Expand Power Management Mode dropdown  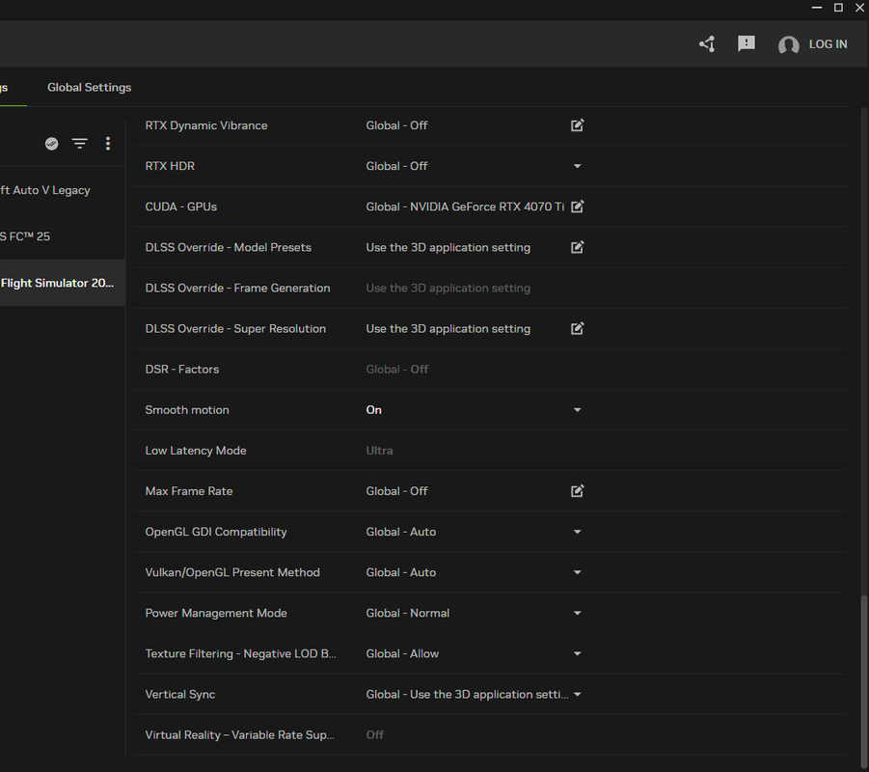(x=577, y=613)
